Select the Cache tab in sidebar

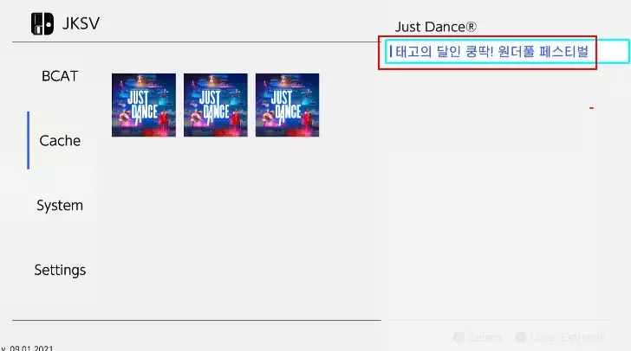60,141
